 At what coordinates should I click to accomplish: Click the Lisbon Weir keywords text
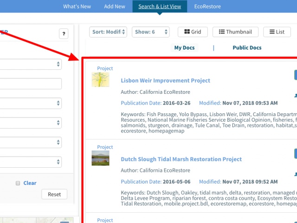coord(209,123)
